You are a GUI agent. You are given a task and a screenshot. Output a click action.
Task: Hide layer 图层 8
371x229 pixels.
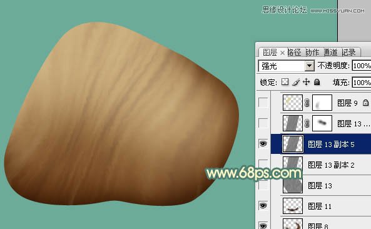click(x=263, y=225)
